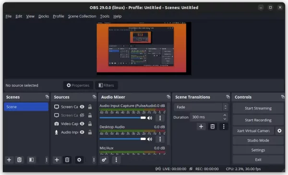Open the Scene Collection menu

(82, 16)
